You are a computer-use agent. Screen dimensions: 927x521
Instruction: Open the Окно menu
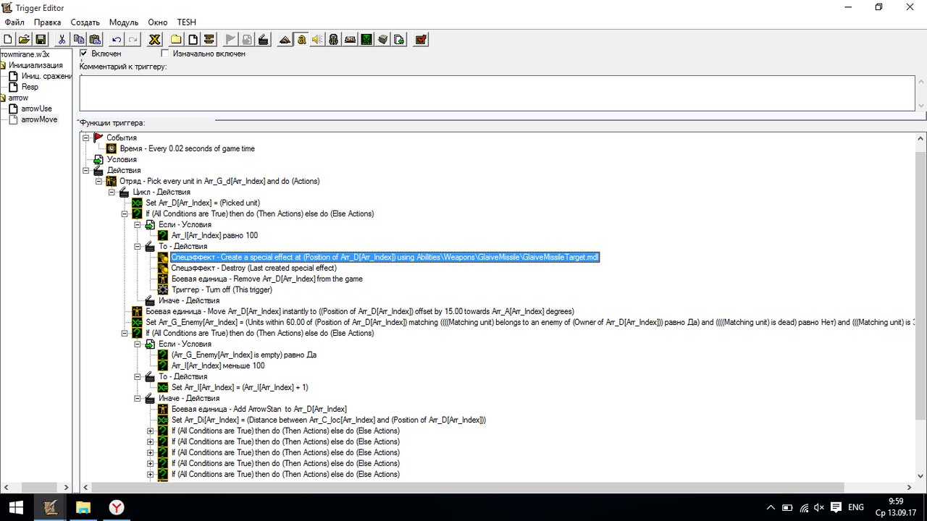(x=157, y=22)
